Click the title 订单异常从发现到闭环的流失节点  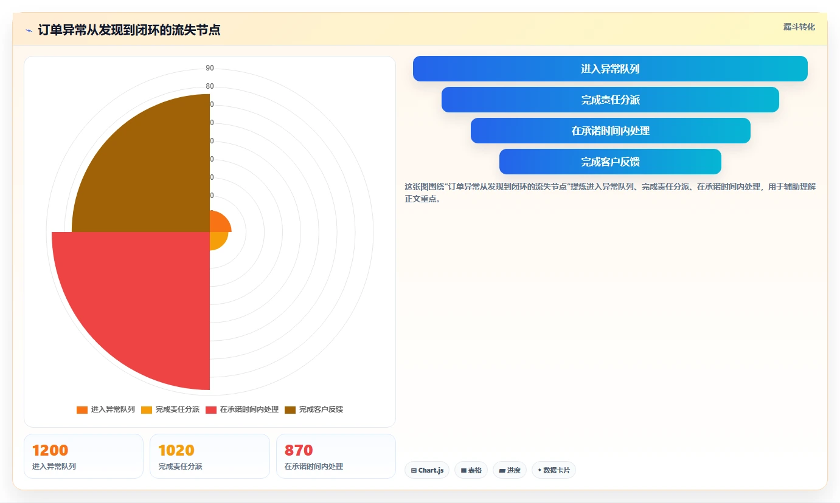pos(129,30)
